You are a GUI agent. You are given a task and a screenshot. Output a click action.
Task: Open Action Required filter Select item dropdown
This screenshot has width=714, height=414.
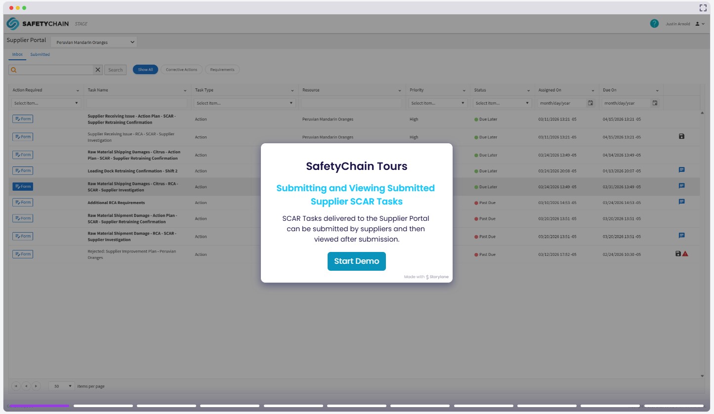(46, 103)
